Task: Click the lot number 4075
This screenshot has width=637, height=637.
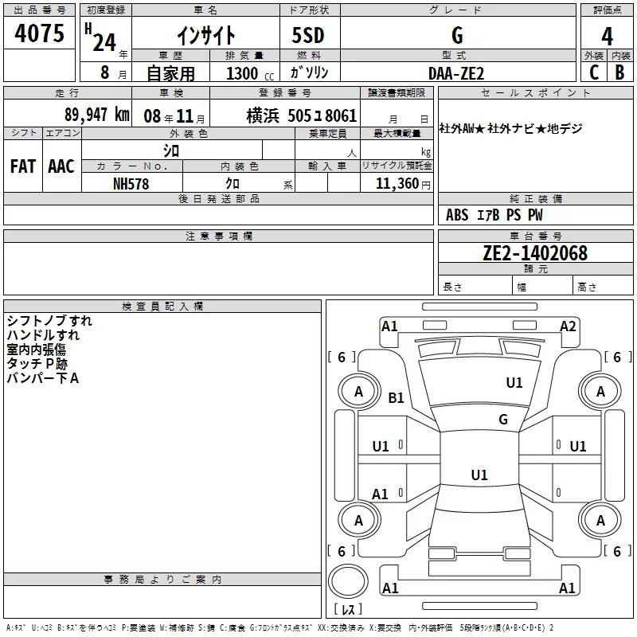Action: click(40, 34)
